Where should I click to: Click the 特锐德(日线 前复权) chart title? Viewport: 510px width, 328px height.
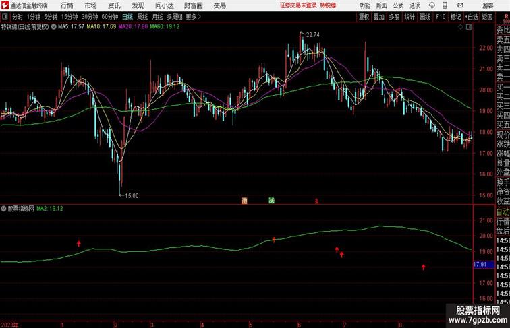coord(25,27)
